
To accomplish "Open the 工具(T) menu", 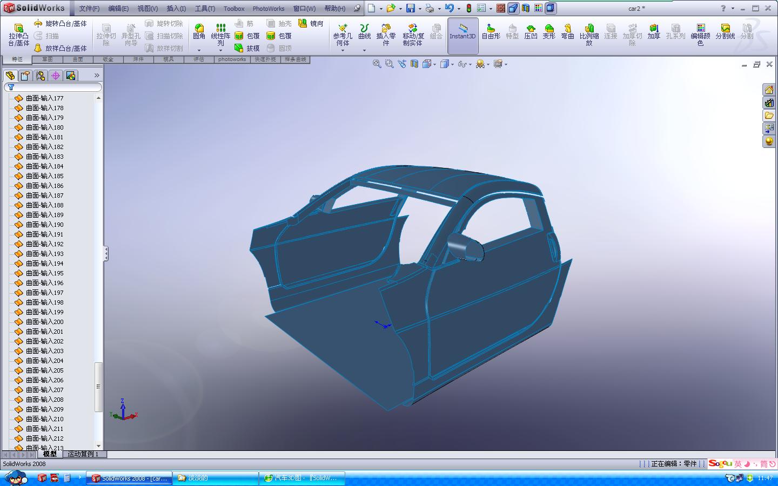I will tap(205, 9).
